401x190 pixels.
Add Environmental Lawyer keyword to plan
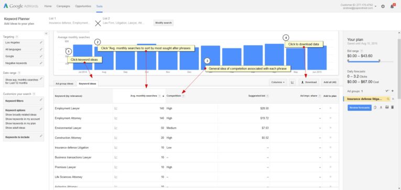click(330, 128)
